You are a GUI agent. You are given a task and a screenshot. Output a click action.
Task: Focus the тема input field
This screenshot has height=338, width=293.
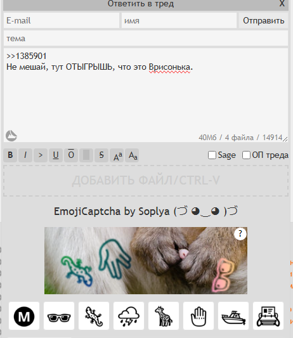point(146,38)
